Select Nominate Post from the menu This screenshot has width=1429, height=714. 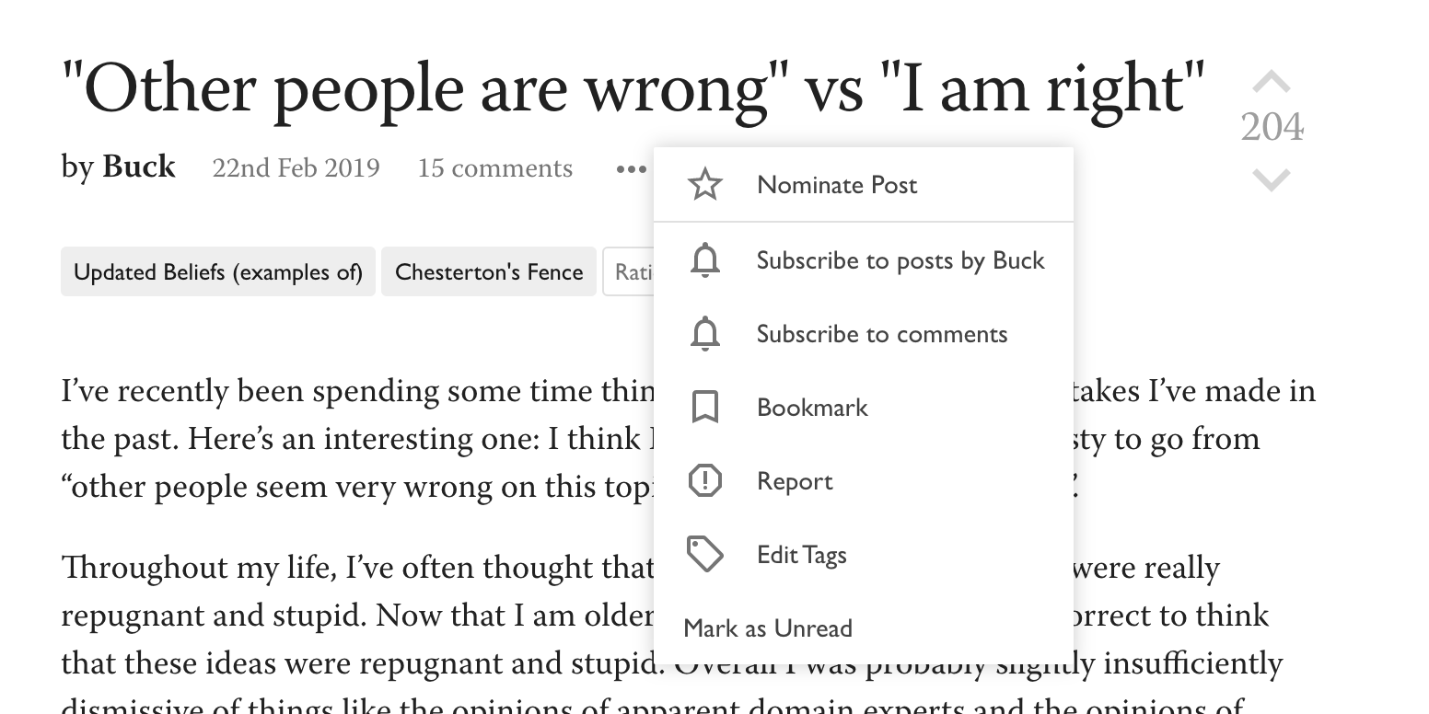(x=836, y=185)
